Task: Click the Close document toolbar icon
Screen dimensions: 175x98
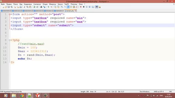Action: pos(14,7)
